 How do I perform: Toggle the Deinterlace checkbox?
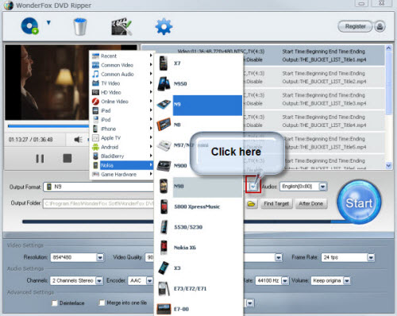pos(55,303)
